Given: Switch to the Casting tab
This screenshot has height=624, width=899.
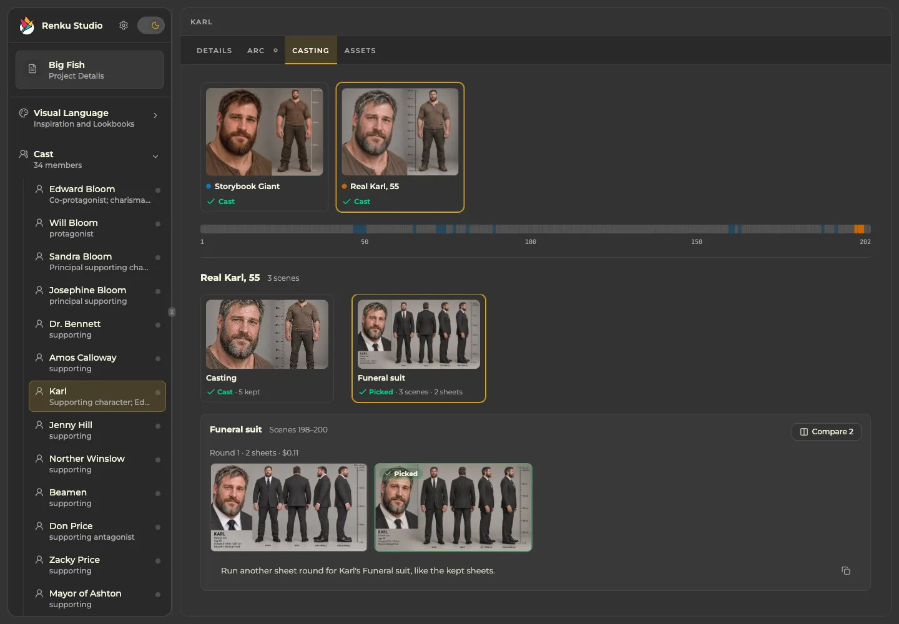Looking at the screenshot, I should [x=310, y=51].
